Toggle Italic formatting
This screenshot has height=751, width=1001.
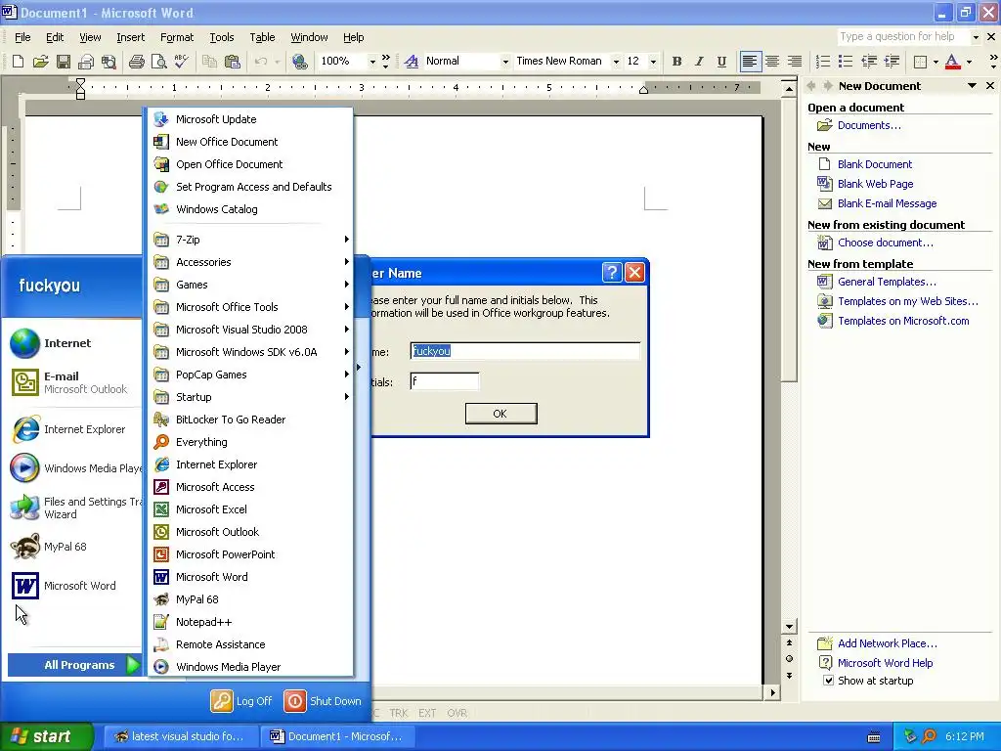(x=699, y=62)
